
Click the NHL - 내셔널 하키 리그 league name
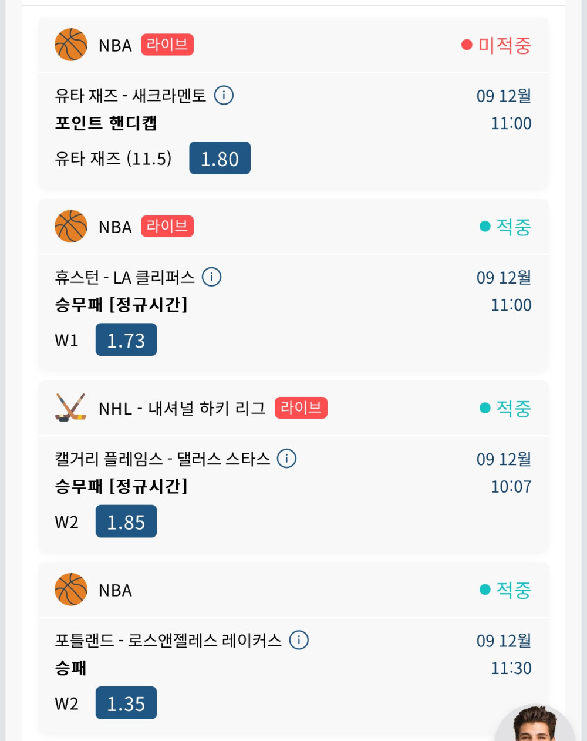[182, 408]
